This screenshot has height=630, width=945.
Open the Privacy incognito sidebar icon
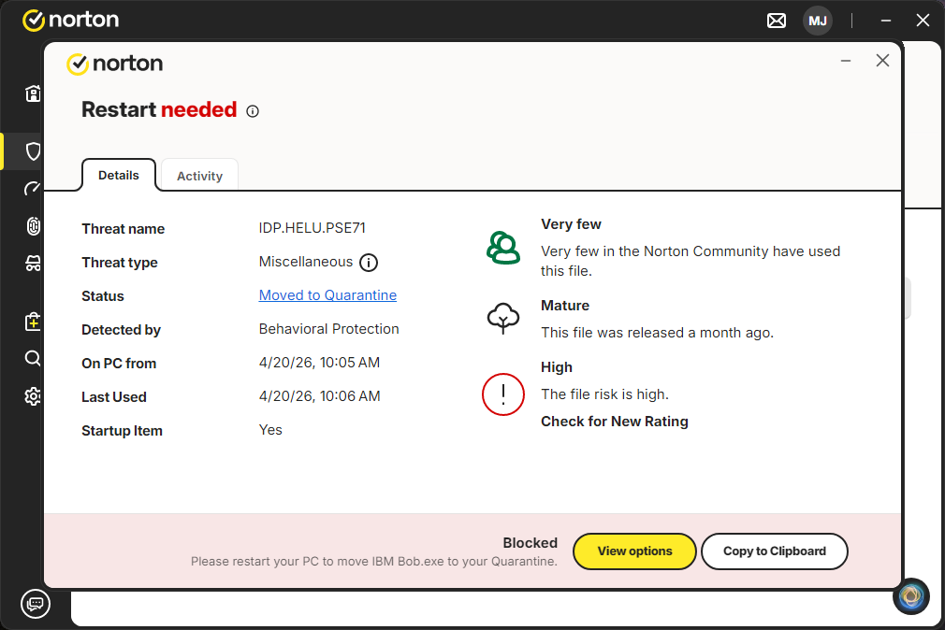(33, 264)
